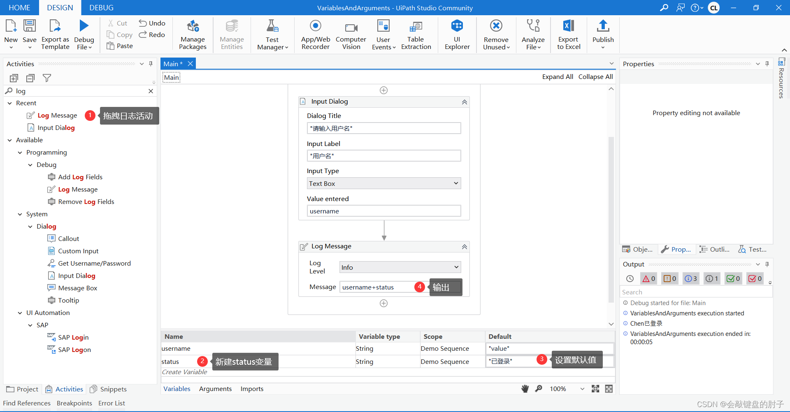Screen dimensions: 790x412
Task: Click the Output Search field
Action: [696, 292]
